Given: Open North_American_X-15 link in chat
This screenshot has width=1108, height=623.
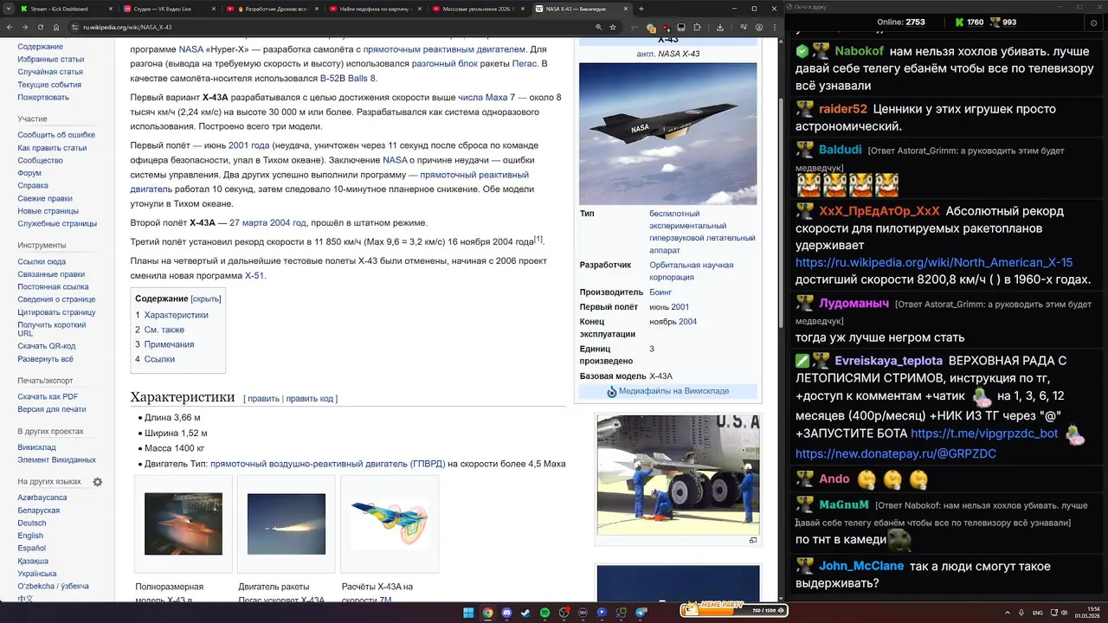Looking at the screenshot, I should click(x=934, y=262).
